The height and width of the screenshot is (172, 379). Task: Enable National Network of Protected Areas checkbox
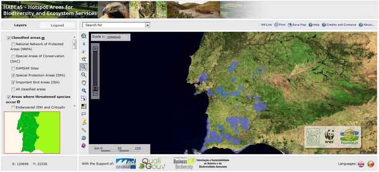pos(13,44)
